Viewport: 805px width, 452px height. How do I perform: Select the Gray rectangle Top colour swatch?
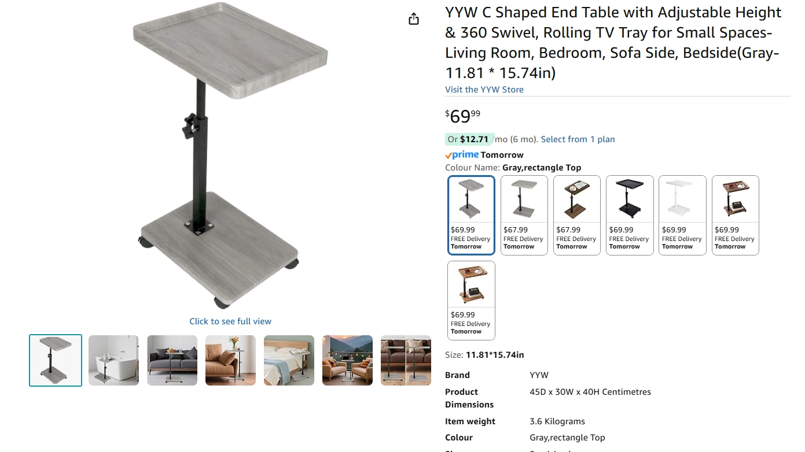pos(471,215)
